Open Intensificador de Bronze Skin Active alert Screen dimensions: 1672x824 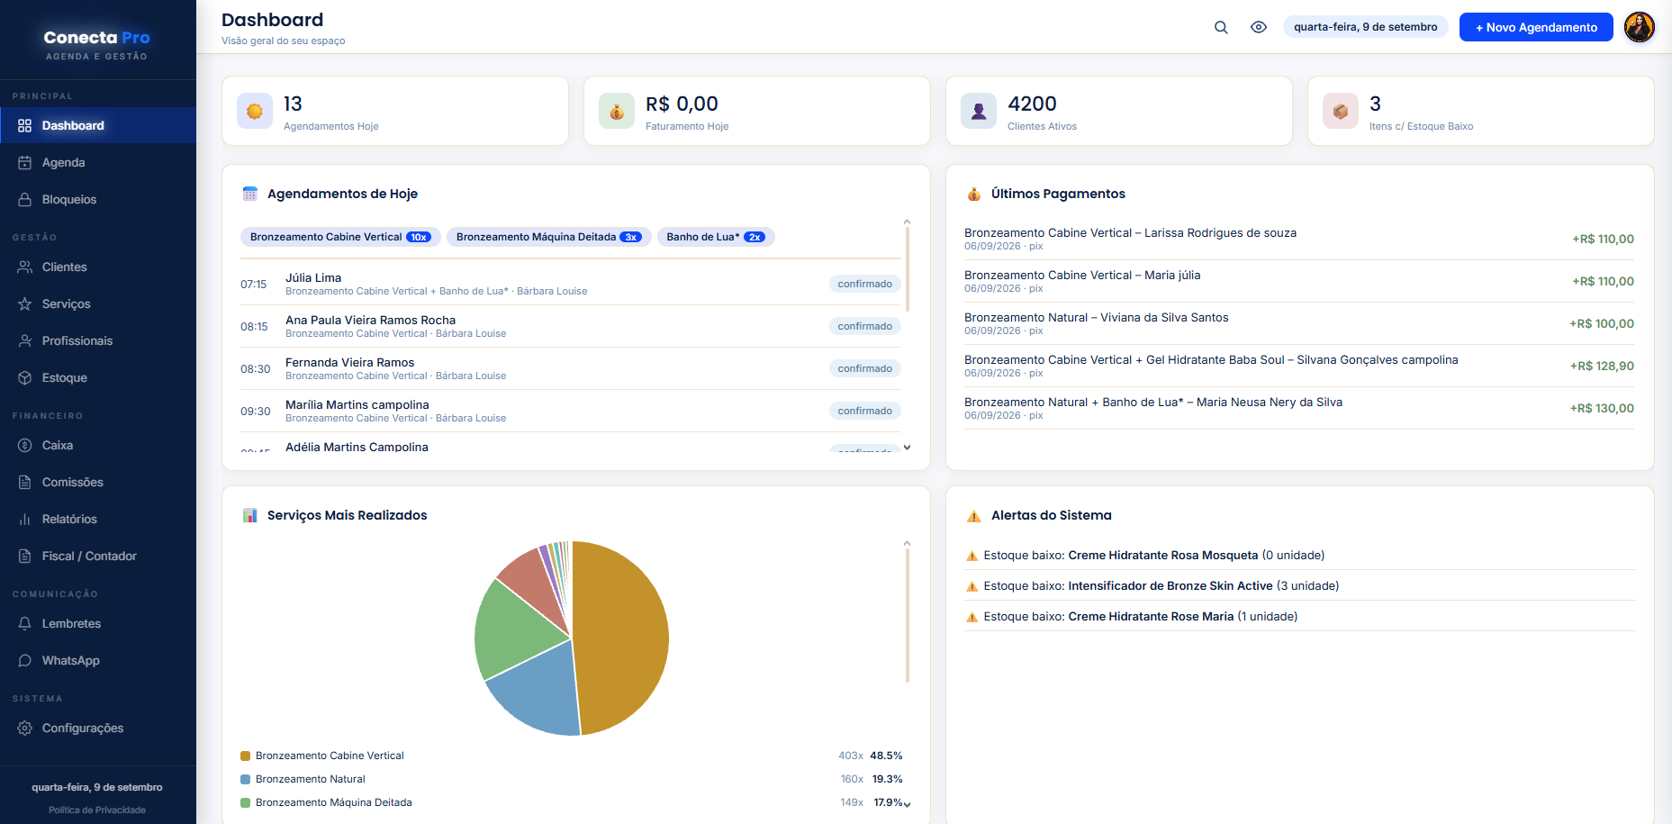pos(1299,585)
